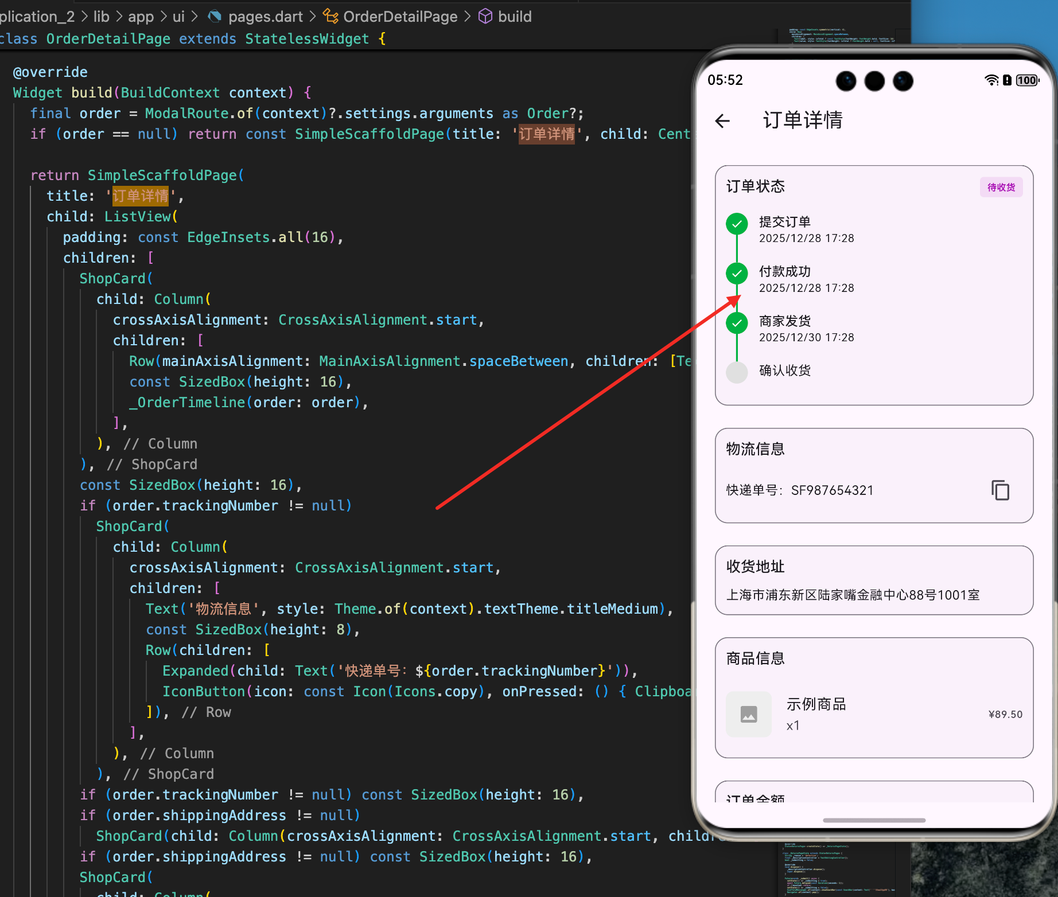Click the _OrderTimeline(order: order) line
The image size is (1058, 897).
248,403
